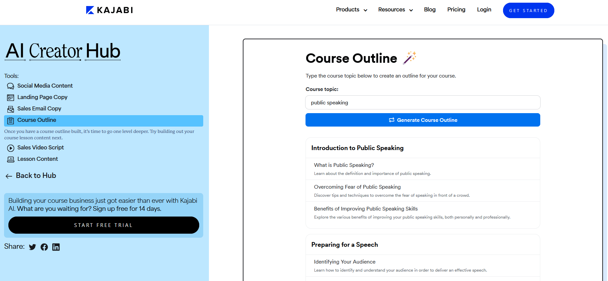
Task: Click the Landing Page Copy layout icon
Action: [x=11, y=98]
